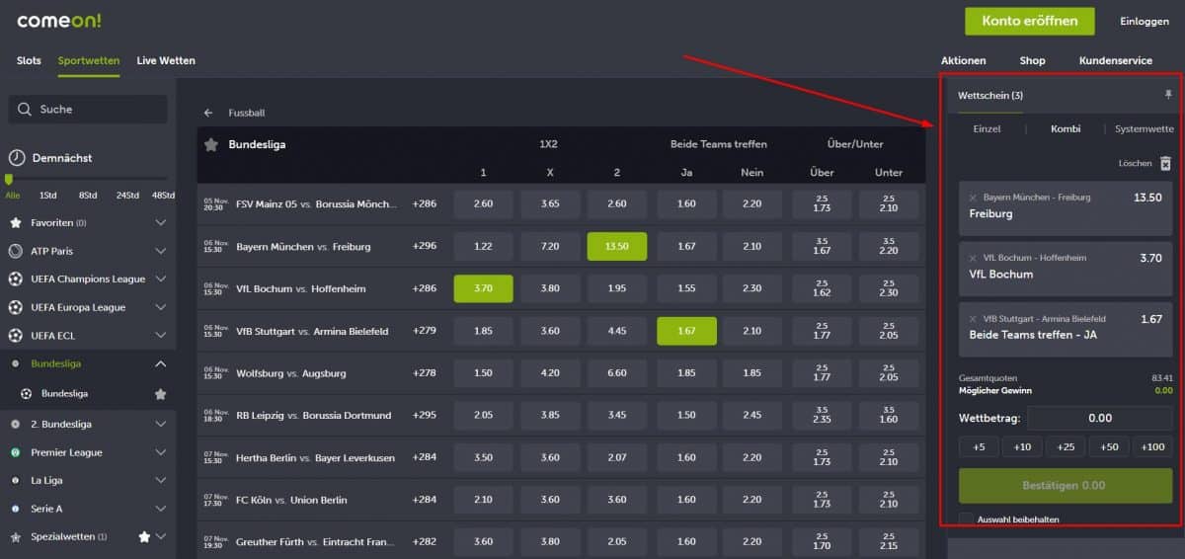Click the Premier League flag icon
Image resolution: width=1185 pixels, height=559 pixels.
[x=15, y=452]
